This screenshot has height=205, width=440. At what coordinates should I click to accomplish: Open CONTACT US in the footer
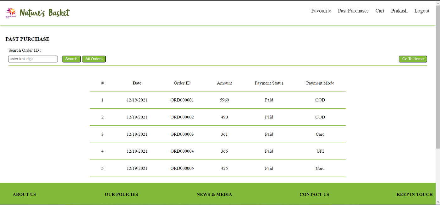point(314,194)
